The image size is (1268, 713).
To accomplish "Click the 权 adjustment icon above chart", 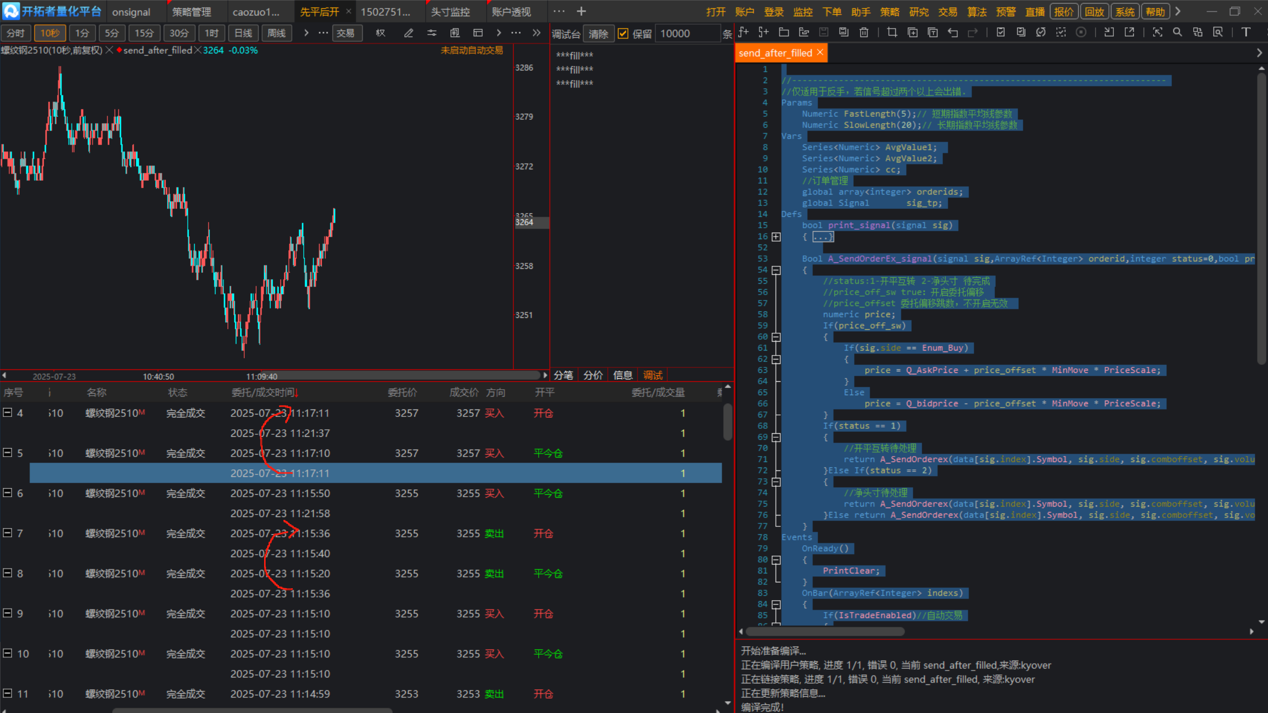I will 381,33.
